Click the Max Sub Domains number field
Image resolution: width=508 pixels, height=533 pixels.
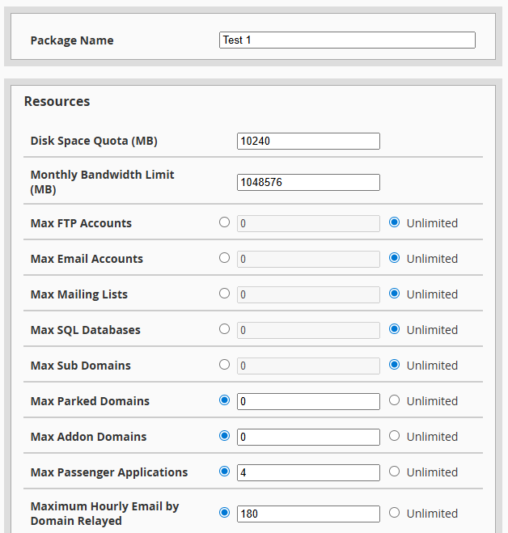pos(308,366)
